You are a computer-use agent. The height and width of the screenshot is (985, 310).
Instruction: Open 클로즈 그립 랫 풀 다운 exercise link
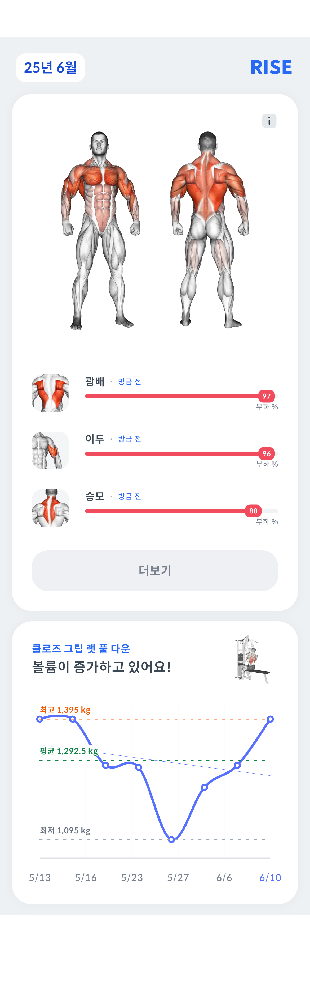click(x=81, y=648)
